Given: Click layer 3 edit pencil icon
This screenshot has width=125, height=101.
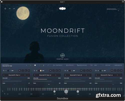Looking at the screenshot, I should [84, 71].
